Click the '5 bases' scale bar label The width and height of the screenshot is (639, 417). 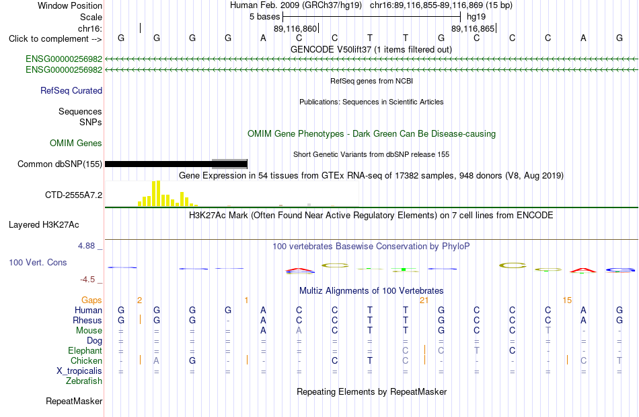coord(265,17)
